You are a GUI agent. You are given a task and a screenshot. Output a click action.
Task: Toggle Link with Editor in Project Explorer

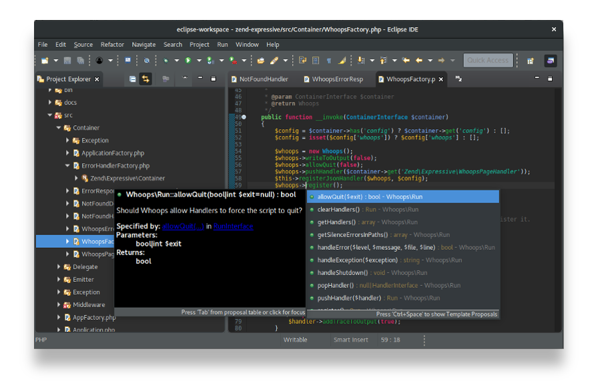click(146, 79)
